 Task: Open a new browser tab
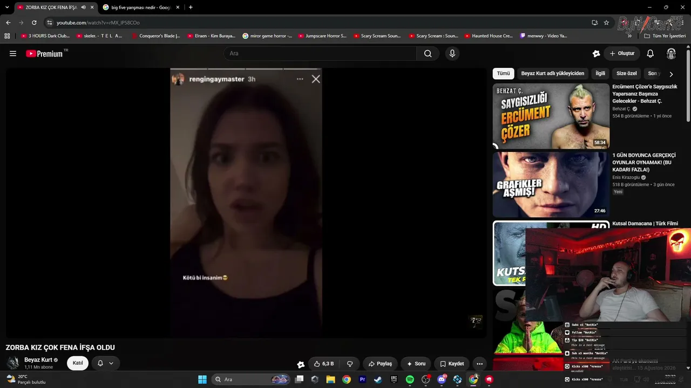coord(191,8)
